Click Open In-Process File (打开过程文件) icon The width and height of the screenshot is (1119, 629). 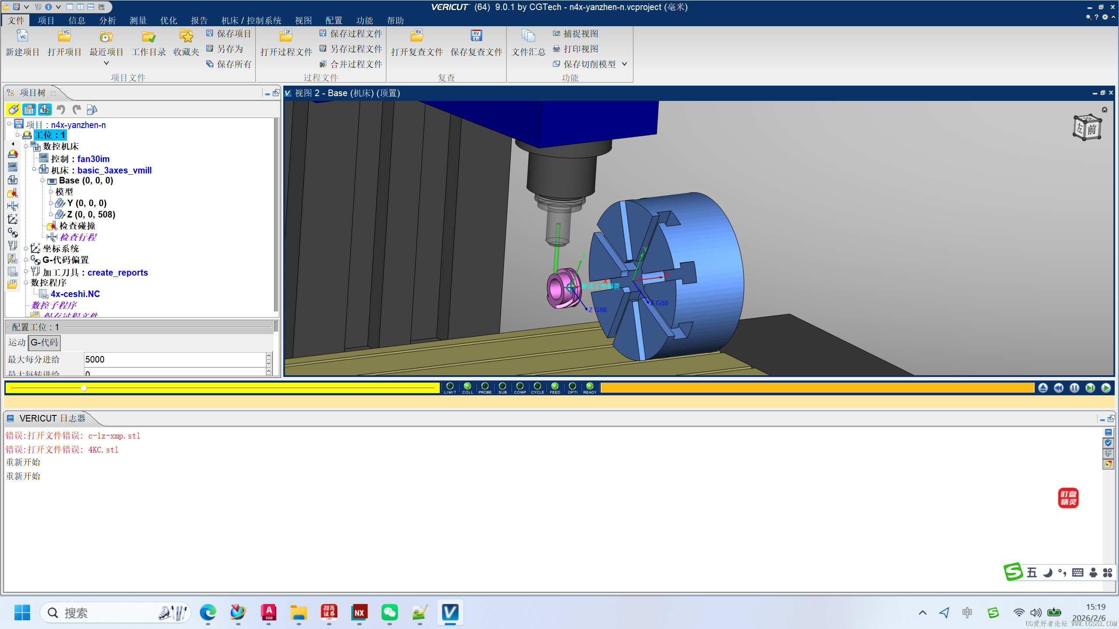click(x=286, y=36)
